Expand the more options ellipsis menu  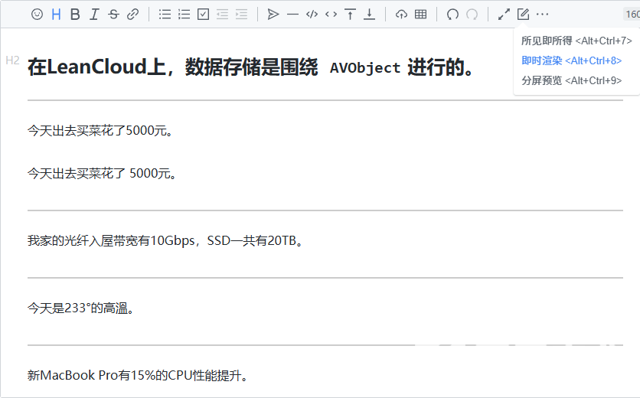point(542,14)
